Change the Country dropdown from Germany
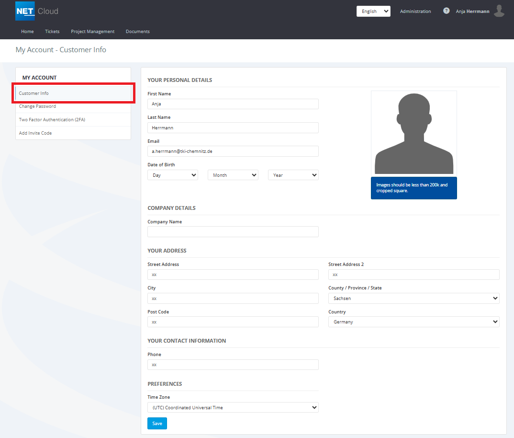514x438 pixels. click(x=413, y=322)
